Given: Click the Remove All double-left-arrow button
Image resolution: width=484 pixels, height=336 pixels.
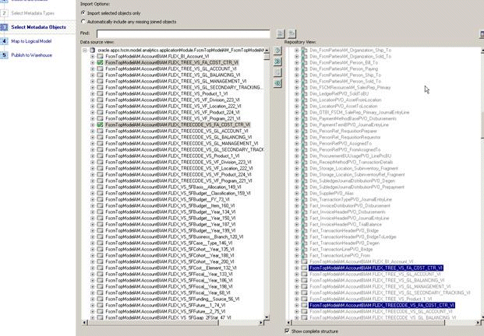Looking at the screenshot, I should [x=277, y=83].
